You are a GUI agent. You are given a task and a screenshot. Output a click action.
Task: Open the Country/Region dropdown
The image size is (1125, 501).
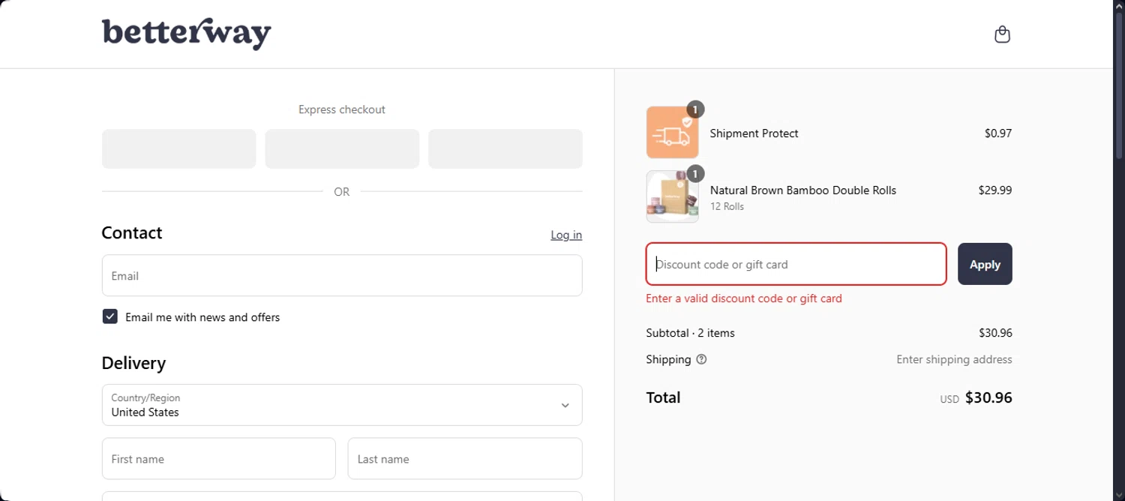pyautogui.click(x=342, y=405)
